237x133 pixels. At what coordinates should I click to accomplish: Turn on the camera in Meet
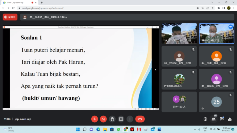103,119
